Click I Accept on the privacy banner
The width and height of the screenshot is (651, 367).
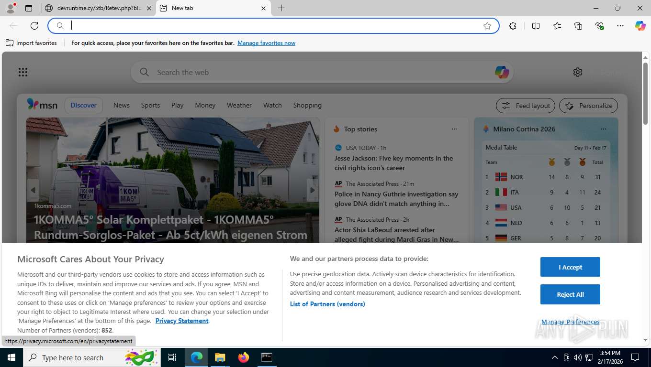(x=570, y=267)
